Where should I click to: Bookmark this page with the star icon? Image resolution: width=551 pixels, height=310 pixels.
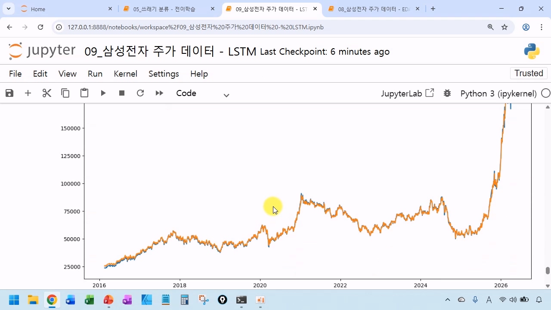pos(505,27)
